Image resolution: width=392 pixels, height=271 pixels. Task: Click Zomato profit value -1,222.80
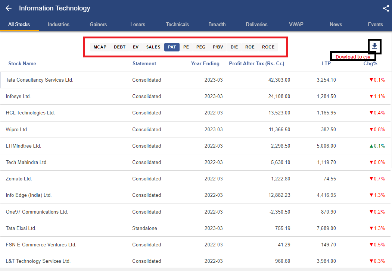[x=280, y=179]
